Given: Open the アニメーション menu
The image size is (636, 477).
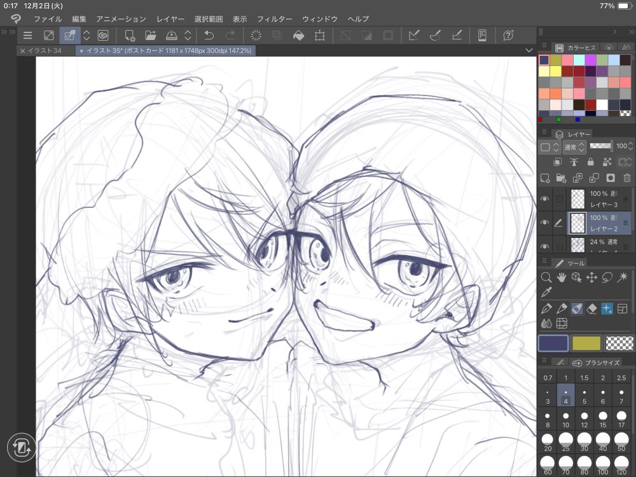Looking at the screenshot, I should coord(121,19).
